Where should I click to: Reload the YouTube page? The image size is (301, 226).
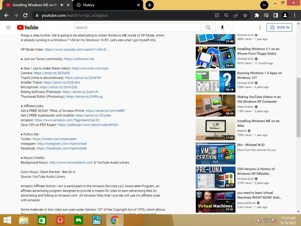coord(25,15)
